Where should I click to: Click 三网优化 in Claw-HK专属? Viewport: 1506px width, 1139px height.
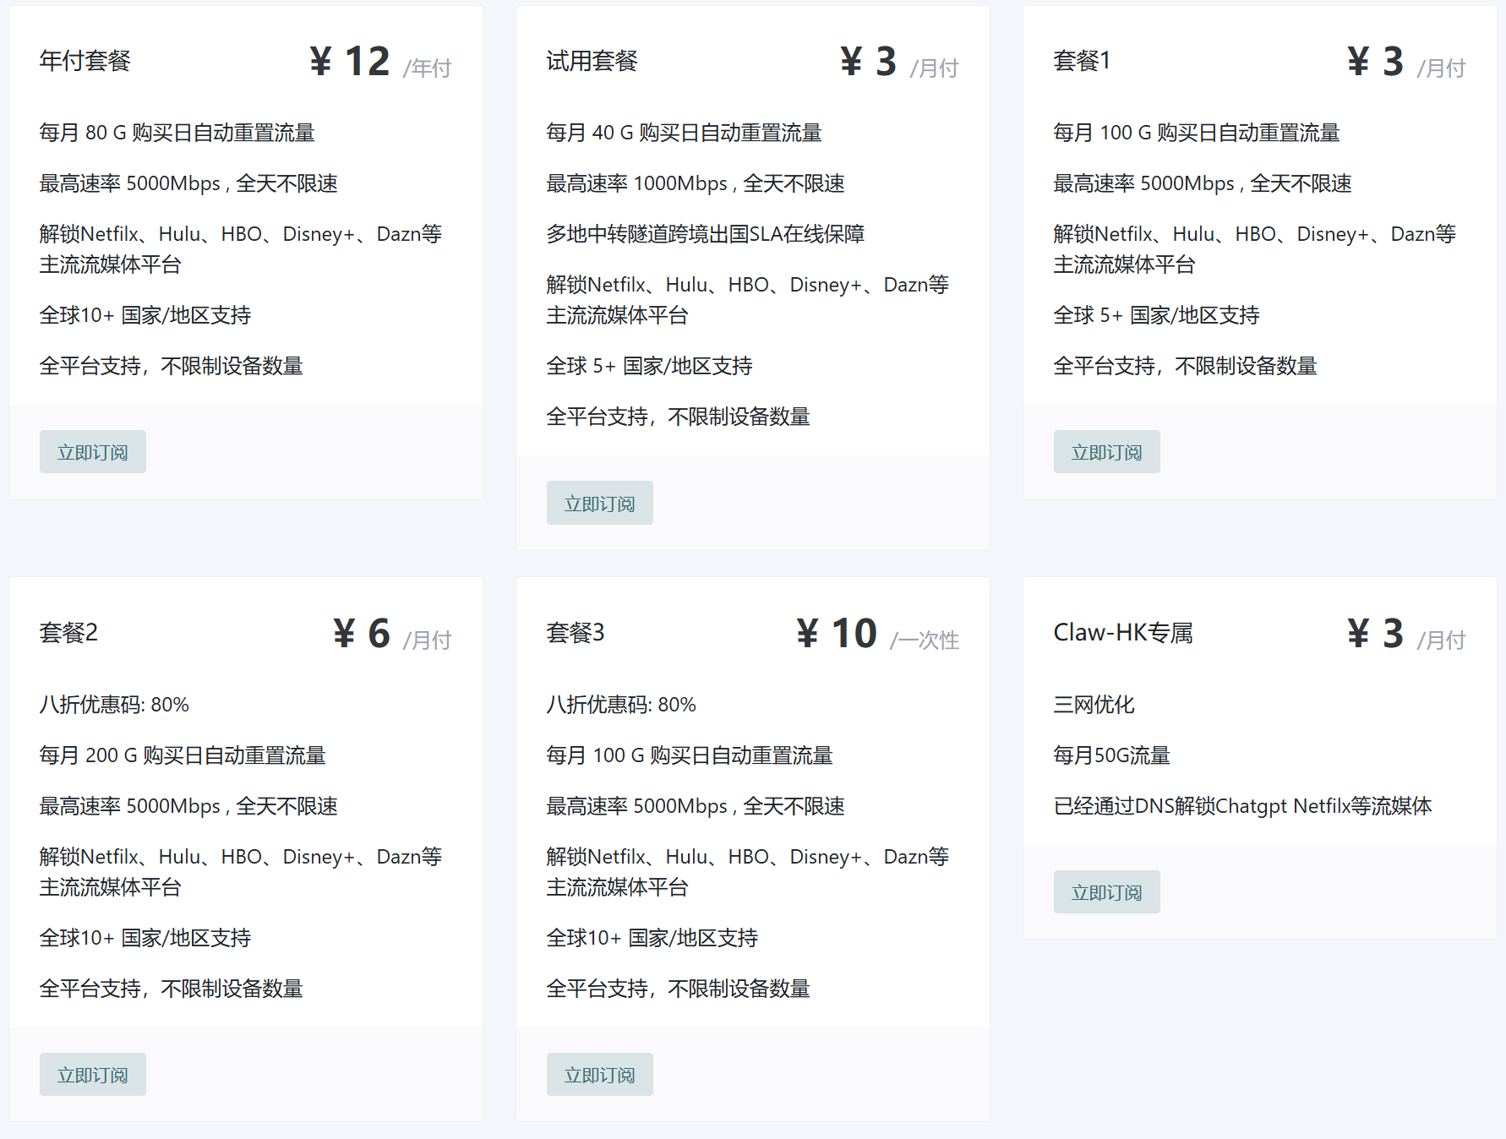1094,705
